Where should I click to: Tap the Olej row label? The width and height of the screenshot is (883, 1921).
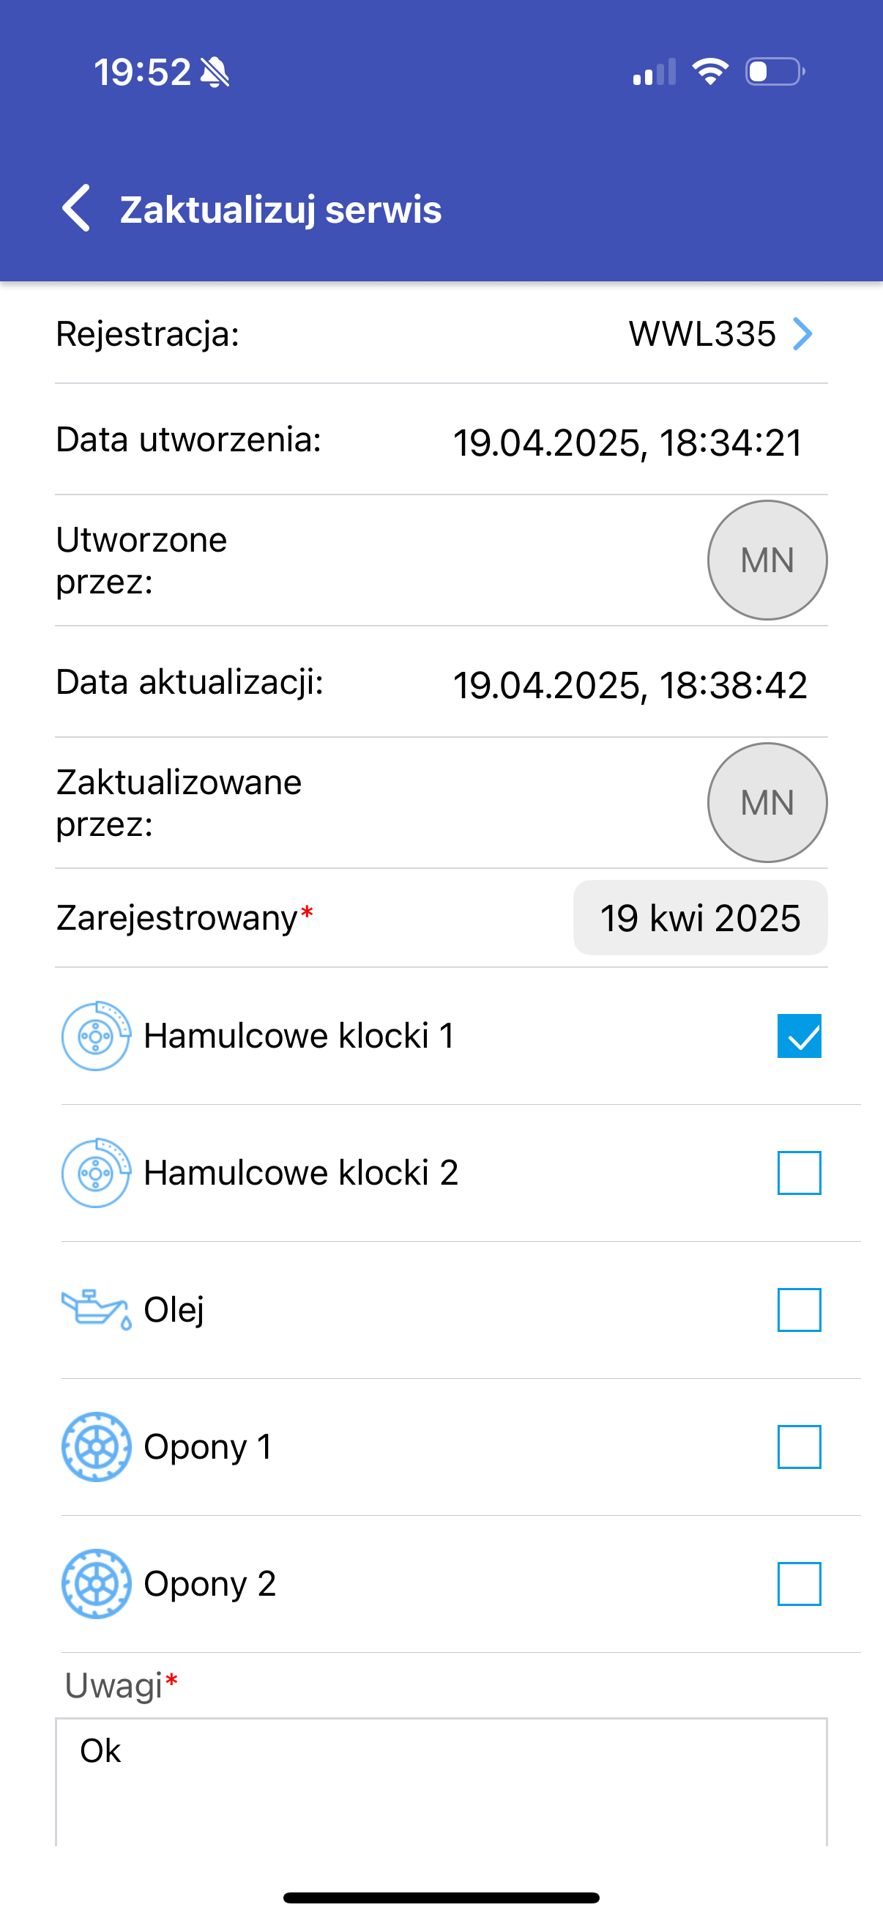click(174, 1309)
